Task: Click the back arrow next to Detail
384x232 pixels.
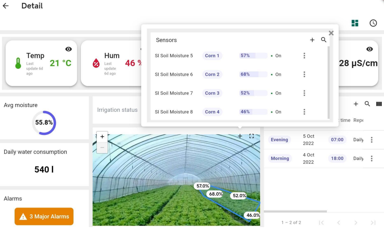Action: click(x=6, y=6)
